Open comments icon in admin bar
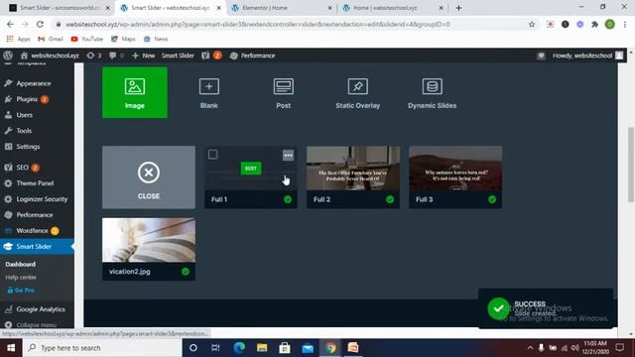Viewport: 635px width, 357px height. (x=116, y=56)
